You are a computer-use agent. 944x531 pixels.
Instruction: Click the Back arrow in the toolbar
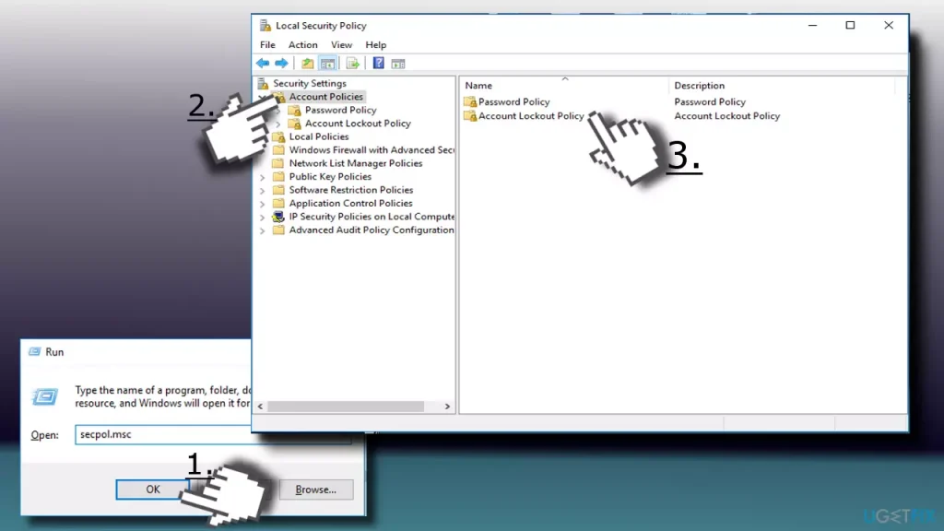[x=263, y=64]
